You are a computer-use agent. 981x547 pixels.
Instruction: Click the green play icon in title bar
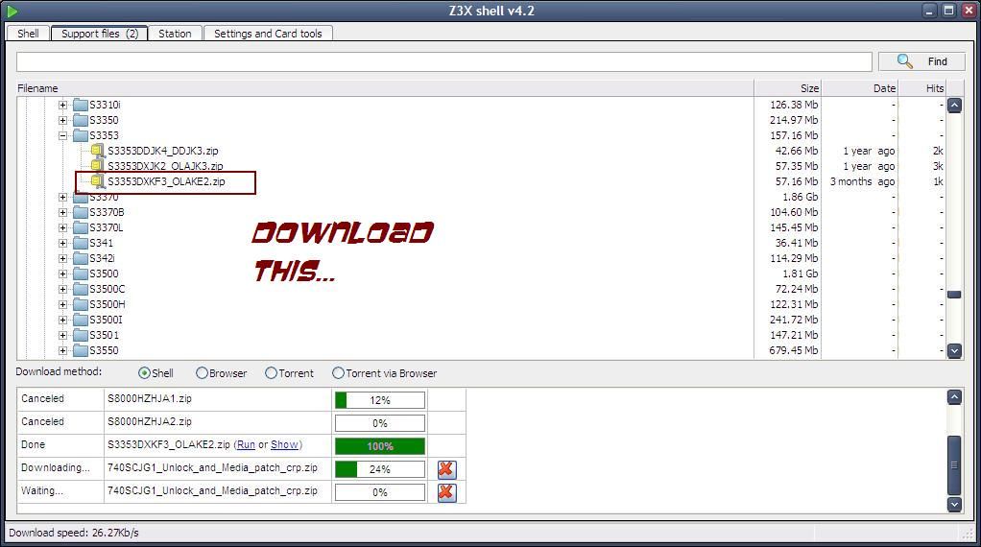point(12,11)
